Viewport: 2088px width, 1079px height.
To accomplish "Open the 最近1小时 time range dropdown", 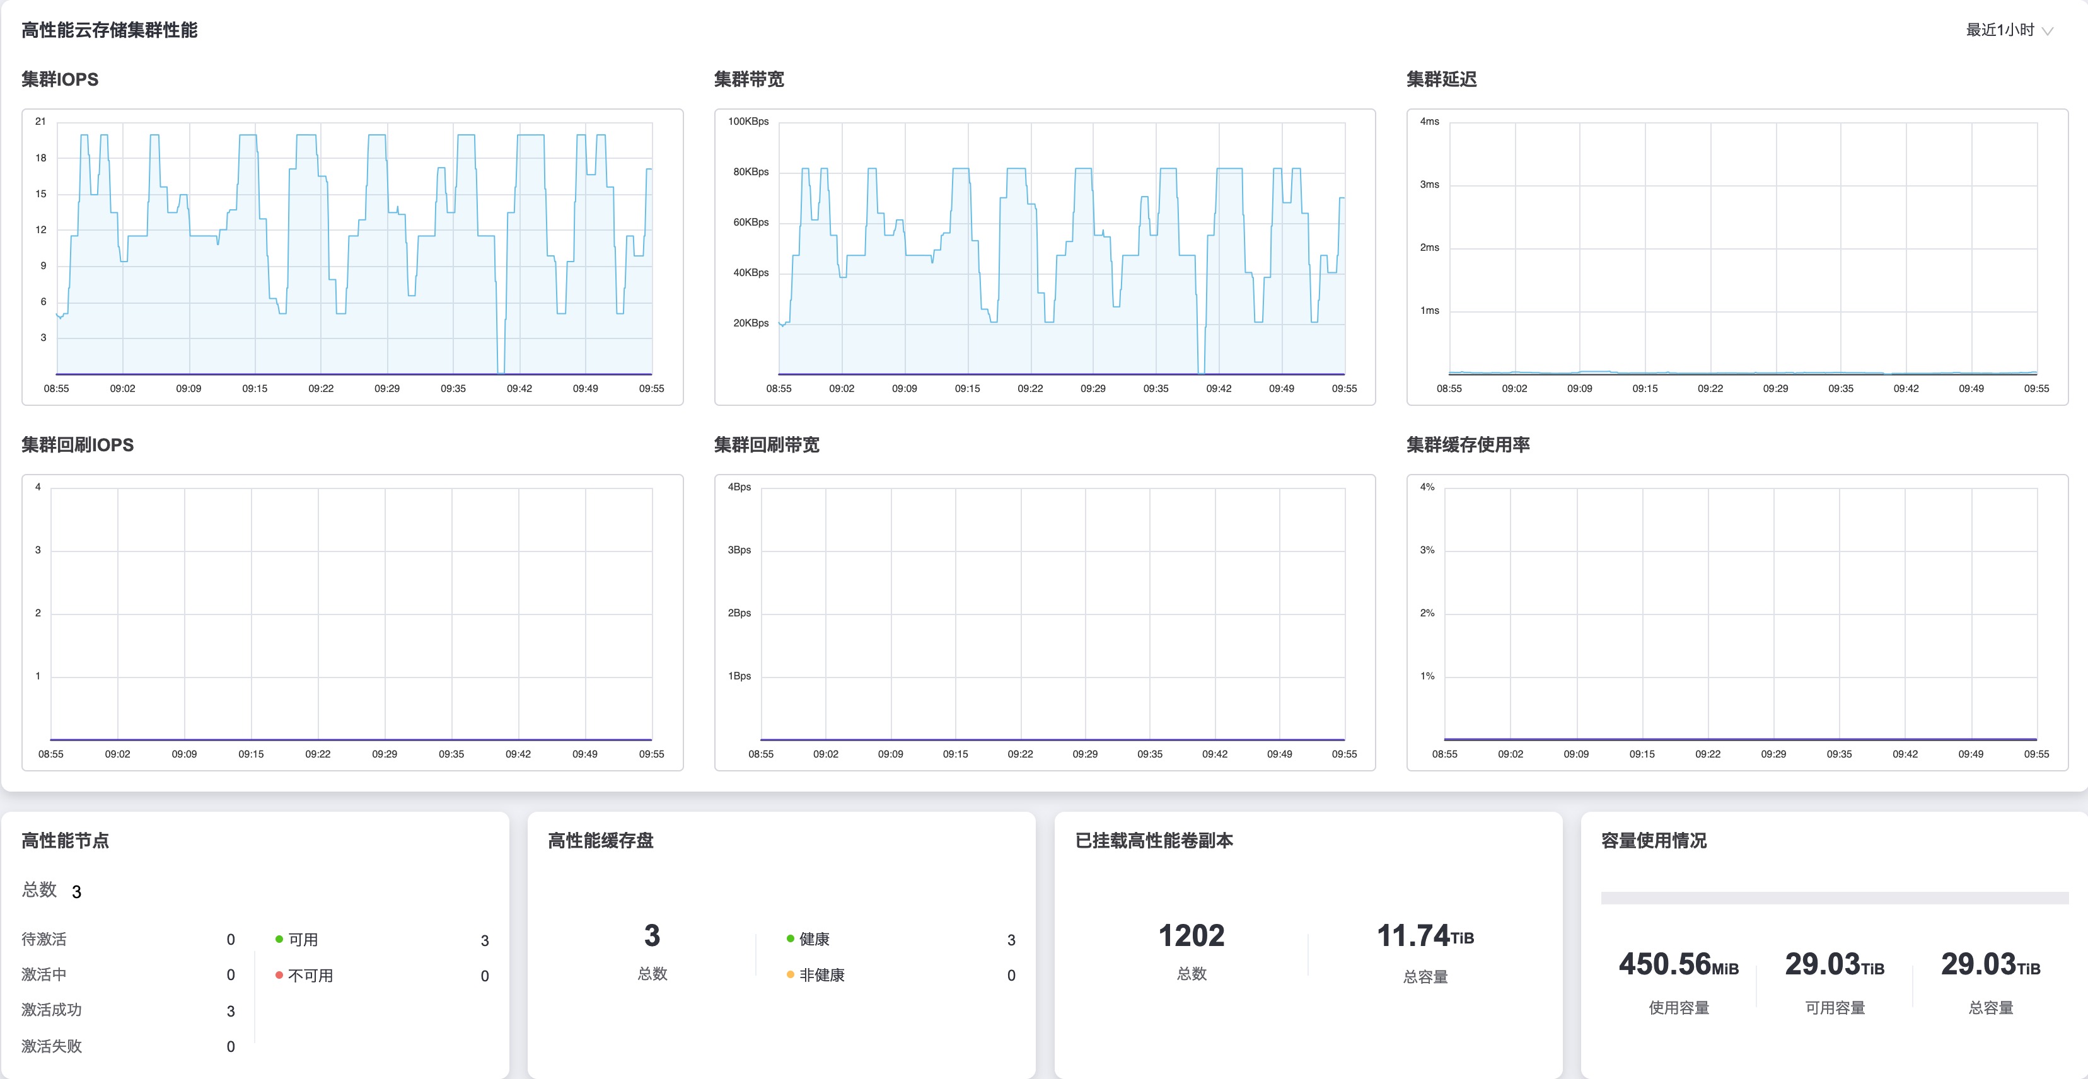I will click(2000, 30).
